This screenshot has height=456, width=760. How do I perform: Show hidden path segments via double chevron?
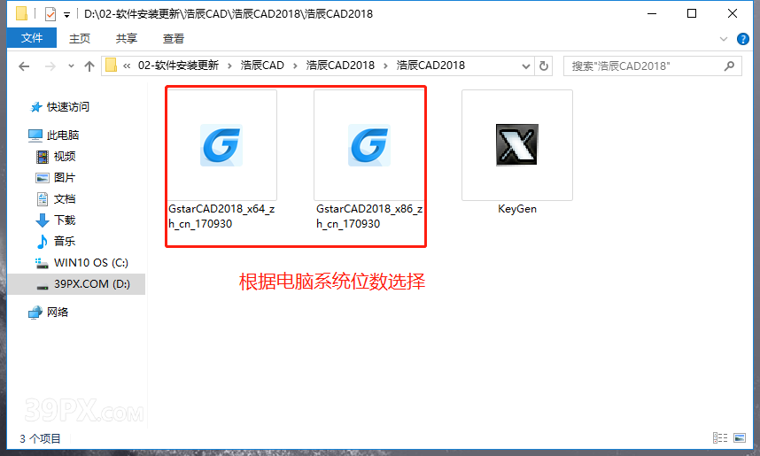pos(127,66)
